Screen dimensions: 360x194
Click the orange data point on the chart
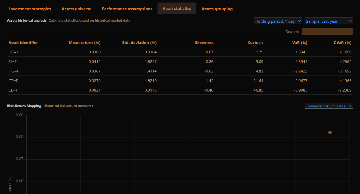(330, 132)
